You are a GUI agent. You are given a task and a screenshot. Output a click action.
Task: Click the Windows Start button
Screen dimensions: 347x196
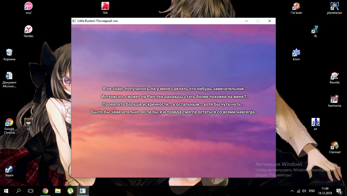click(6, 191)
